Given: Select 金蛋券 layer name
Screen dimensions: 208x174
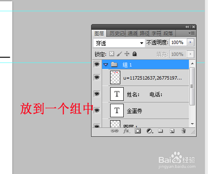Looking at the screenshot, I should 134,111.
